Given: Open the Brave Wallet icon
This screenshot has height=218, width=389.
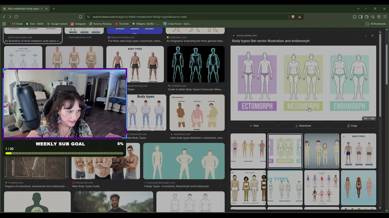Looking at the screenshot, I should click(x=367, y=17).
